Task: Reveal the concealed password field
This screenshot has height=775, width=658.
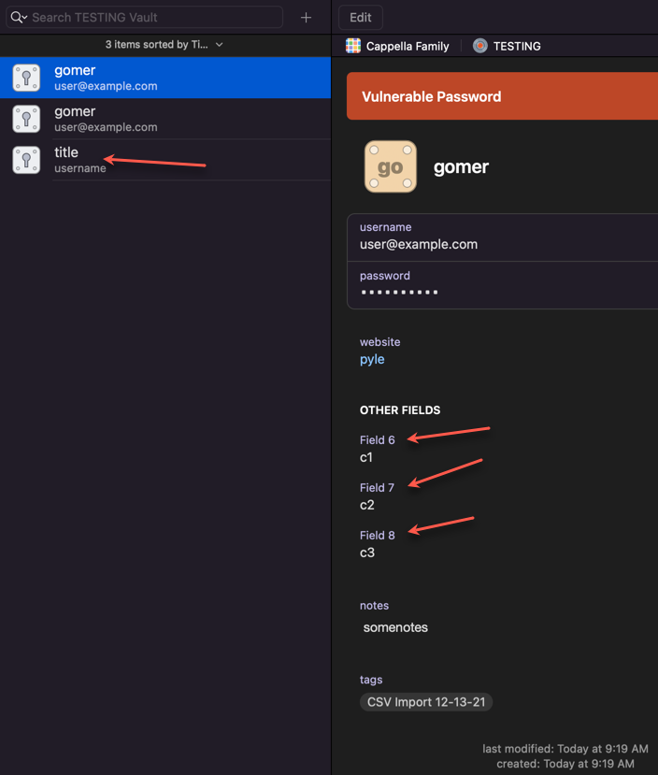Action: (399, 293)
